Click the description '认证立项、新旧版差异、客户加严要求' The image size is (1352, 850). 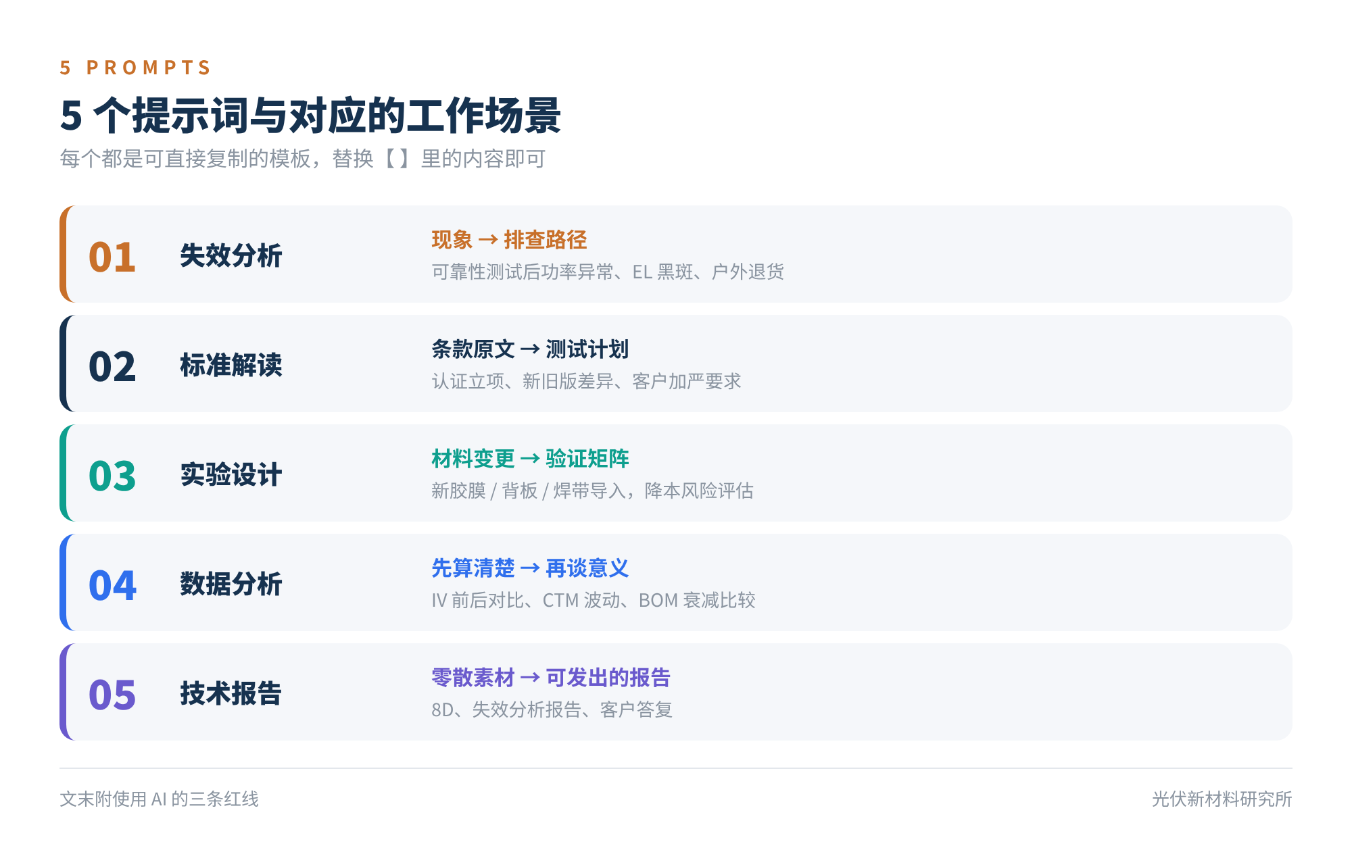[586, 382]
